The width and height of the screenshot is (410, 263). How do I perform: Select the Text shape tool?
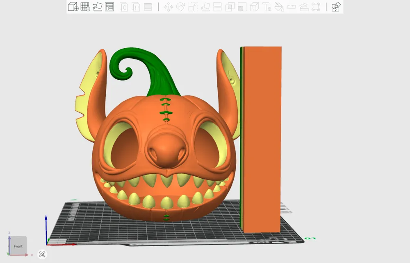[266, 7]
